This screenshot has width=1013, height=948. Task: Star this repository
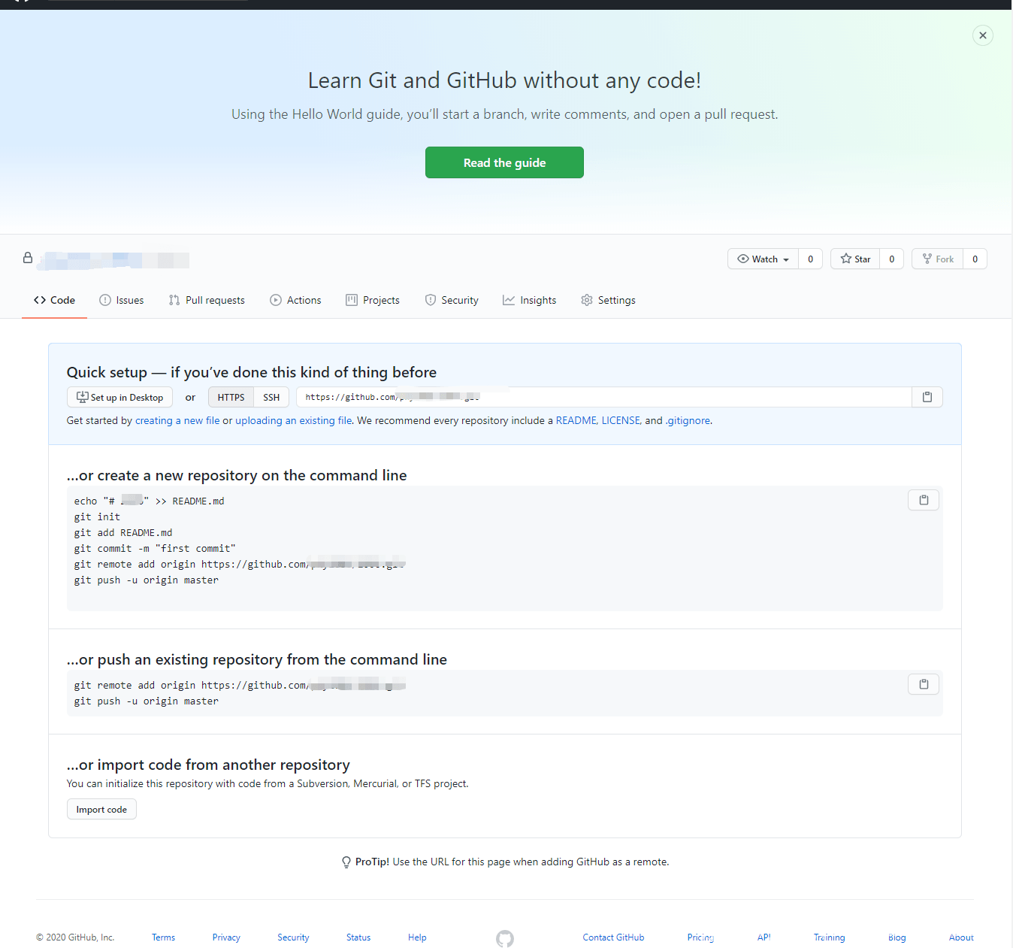(x=855, y=259)
